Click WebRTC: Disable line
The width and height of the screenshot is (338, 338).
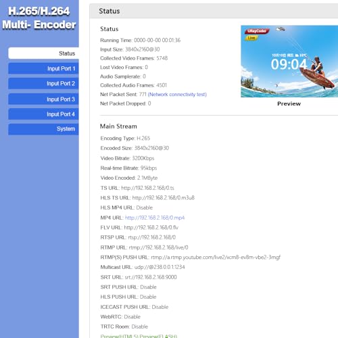pos(120,317)
